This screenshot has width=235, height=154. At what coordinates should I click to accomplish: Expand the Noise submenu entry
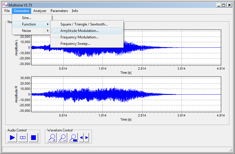[32, 31]
